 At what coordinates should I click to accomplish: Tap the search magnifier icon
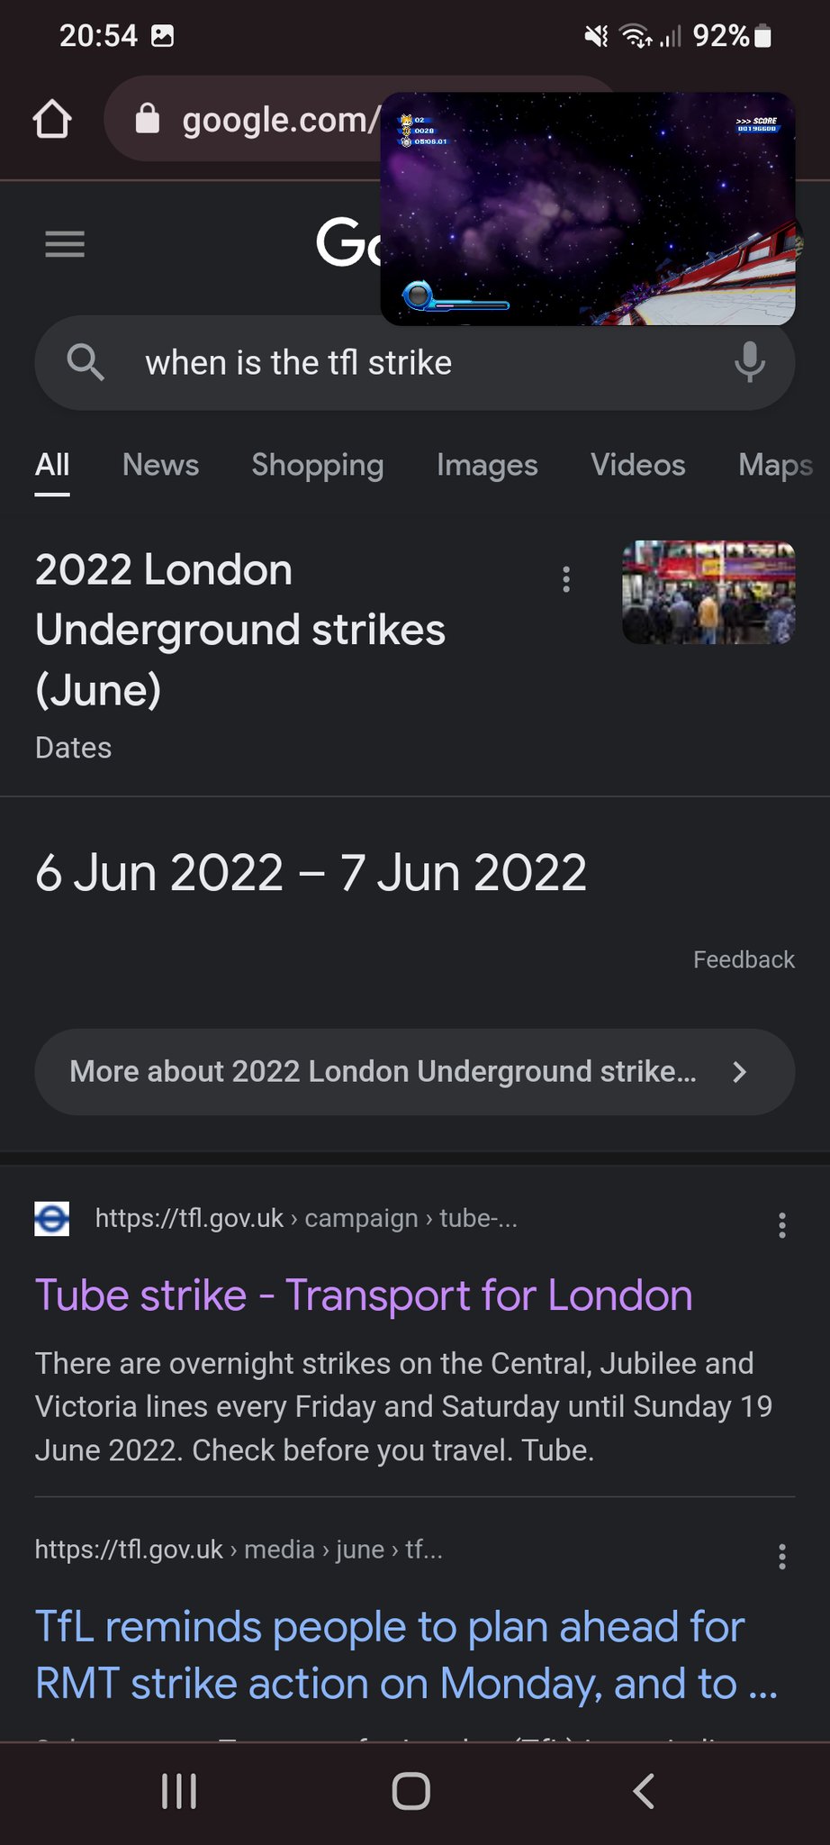[86, 363]
